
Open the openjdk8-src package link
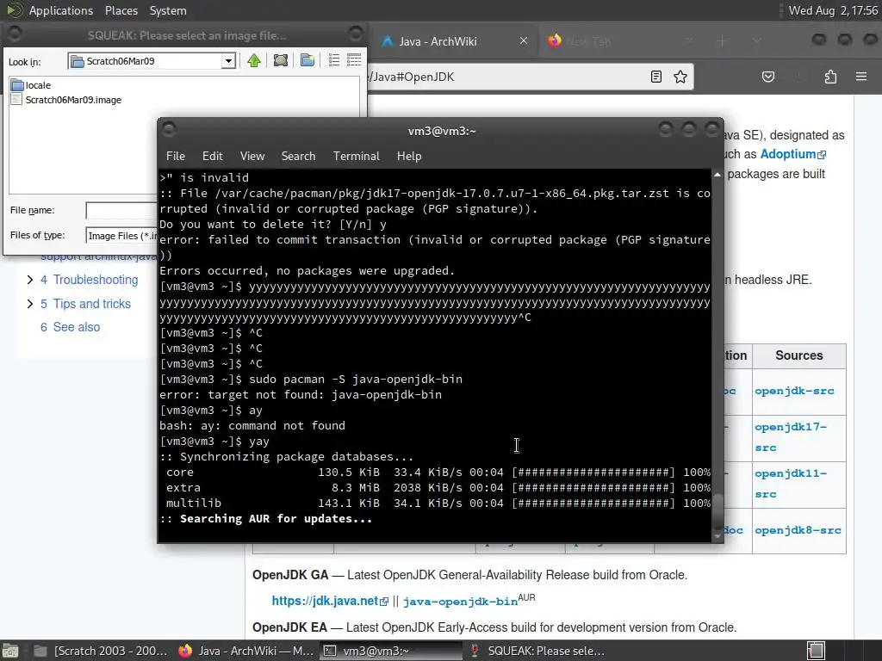(x=798, y=530)
